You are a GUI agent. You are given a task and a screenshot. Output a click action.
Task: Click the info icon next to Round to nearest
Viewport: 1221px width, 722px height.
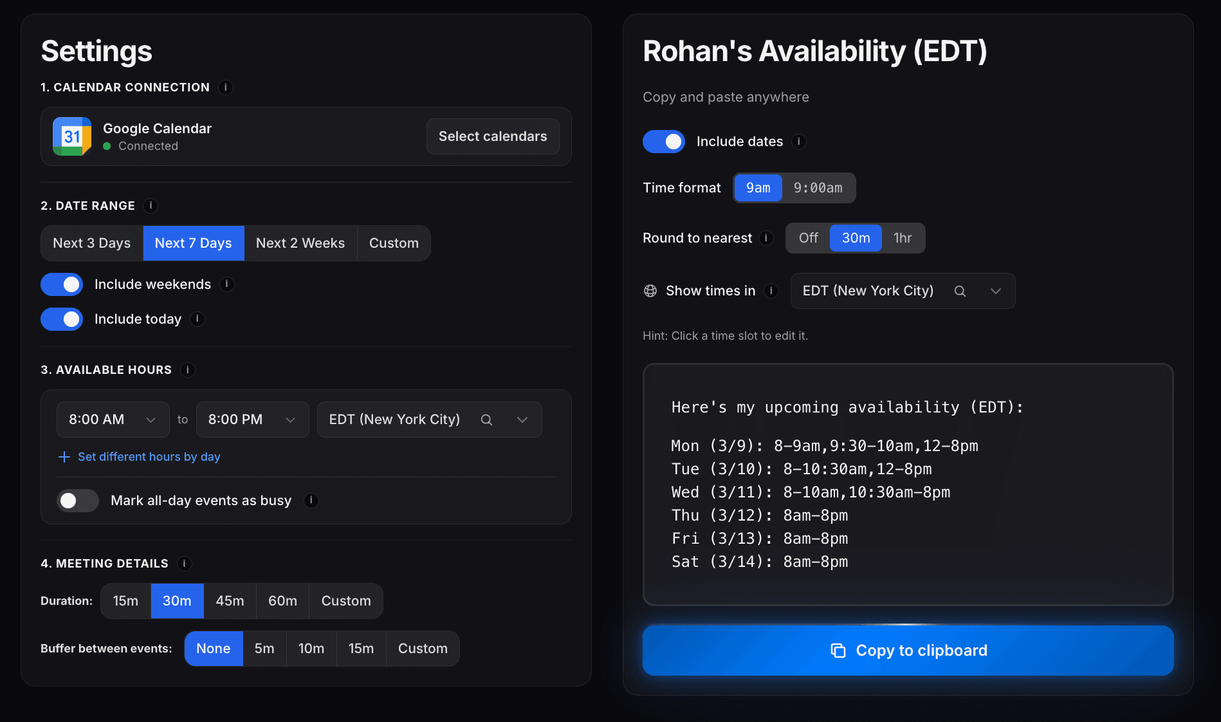tap(767, 238)
